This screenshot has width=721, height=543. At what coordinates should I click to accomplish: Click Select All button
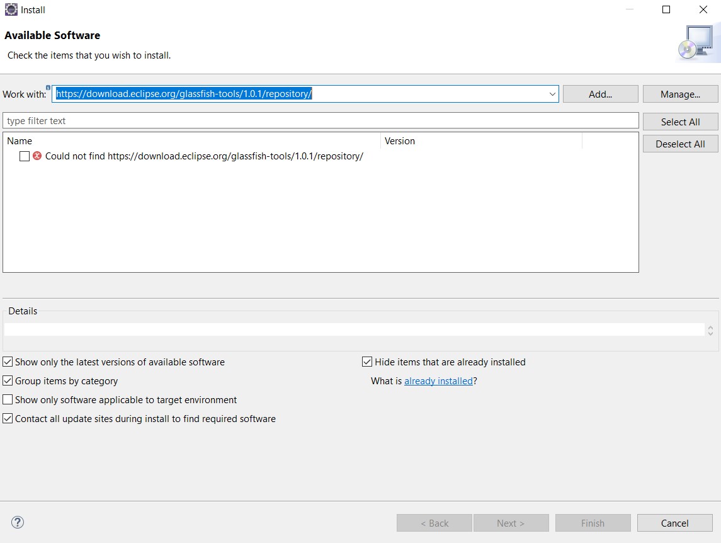(680, 122)
